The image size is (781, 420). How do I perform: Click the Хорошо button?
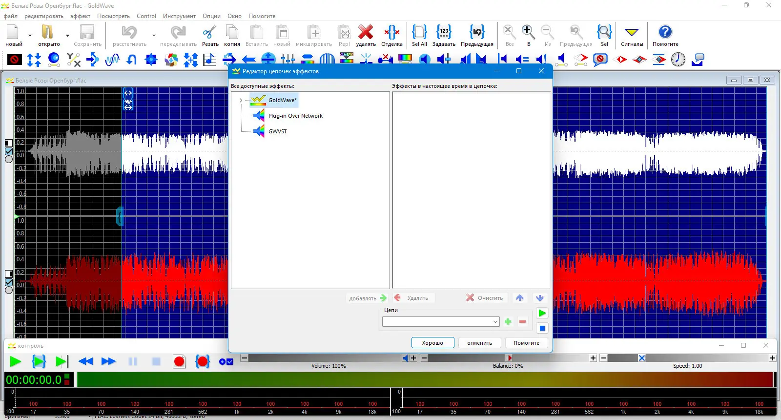coord(432,343)
